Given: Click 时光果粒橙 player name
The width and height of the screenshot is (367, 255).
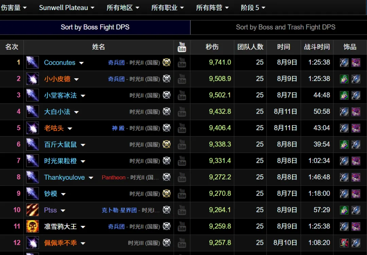Looking at the screenshot, I should (x=60, y=161).
